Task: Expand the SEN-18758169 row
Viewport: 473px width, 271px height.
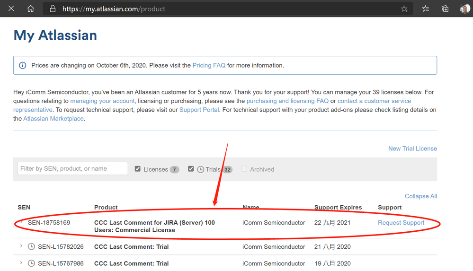Action: tap(21, 222)
